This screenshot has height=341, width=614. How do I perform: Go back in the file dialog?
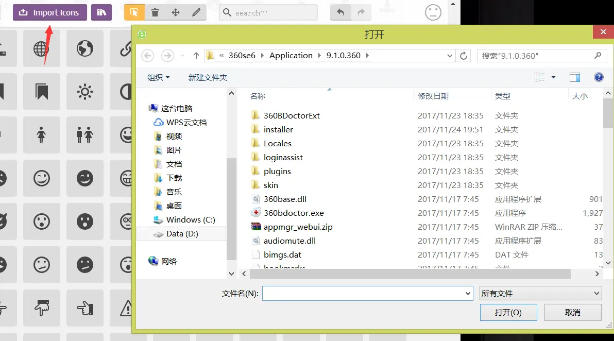pos(148,56)
